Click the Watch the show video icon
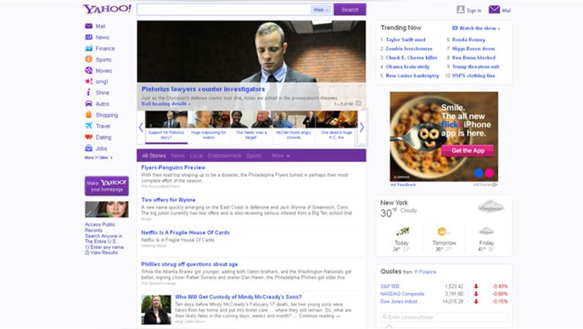 [455, 28]
